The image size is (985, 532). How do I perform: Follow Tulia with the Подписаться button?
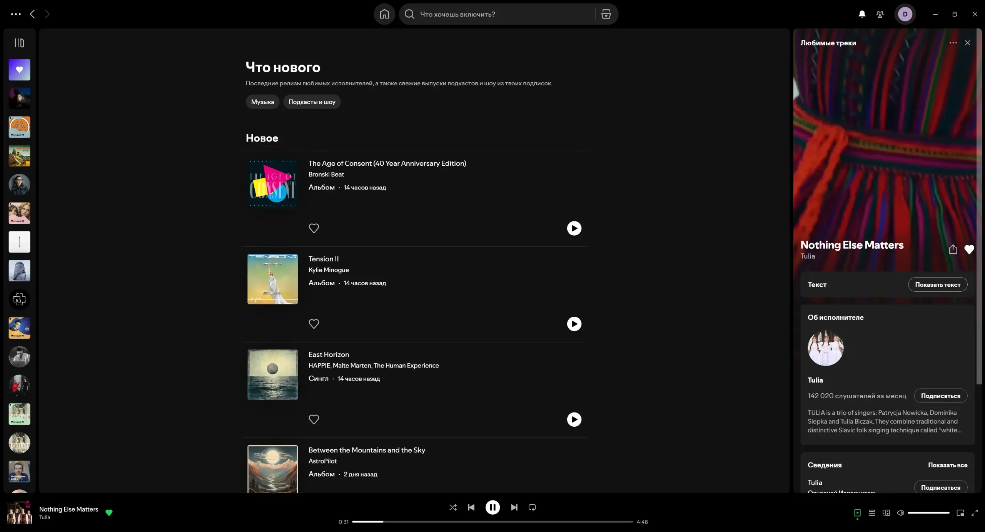(940, 396)
